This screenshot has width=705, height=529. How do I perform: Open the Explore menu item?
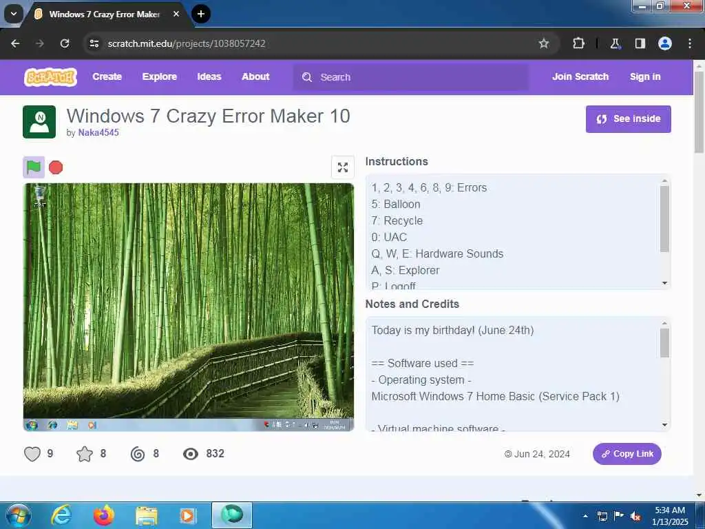point(160,77)
